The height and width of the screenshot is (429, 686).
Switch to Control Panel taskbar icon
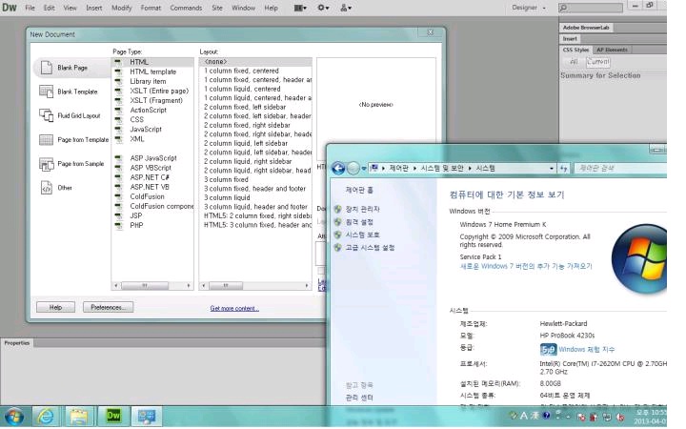(146, 417)
